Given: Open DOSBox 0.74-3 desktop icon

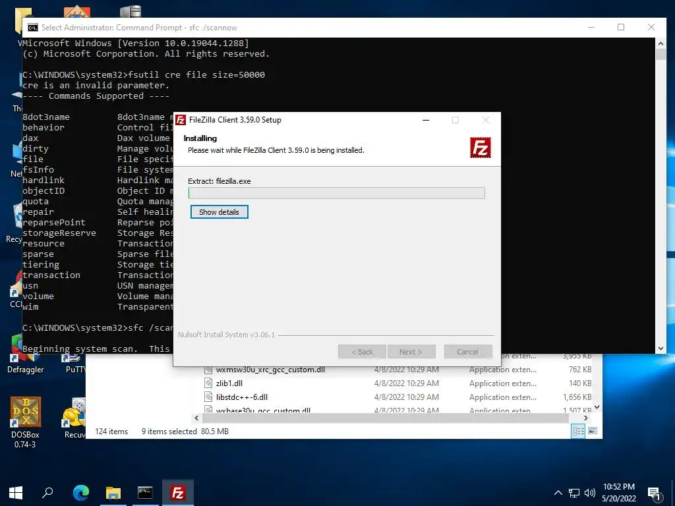Looking at the screenshot, I should [x=26, y=422].
